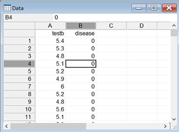Click testb value 4.8 in row 9
Image resolution: width=179 pixels, height=132 pixels.
(50, 102)
